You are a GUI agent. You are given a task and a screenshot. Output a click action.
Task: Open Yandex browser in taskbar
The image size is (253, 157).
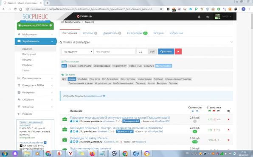70,154
